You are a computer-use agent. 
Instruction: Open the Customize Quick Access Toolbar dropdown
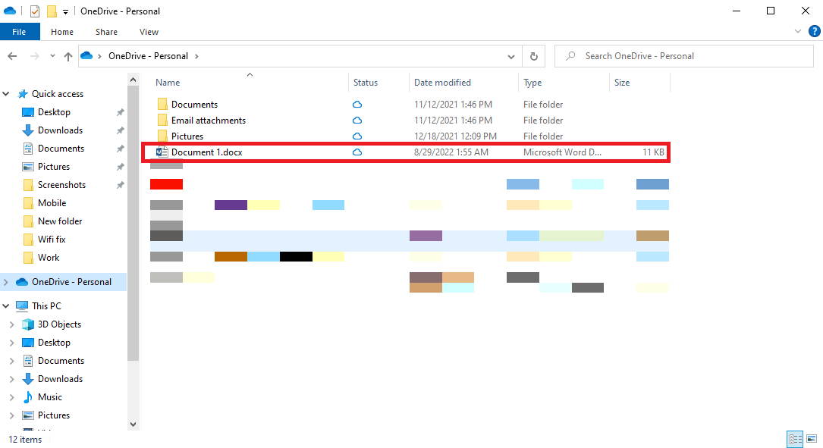coord(65,11)
